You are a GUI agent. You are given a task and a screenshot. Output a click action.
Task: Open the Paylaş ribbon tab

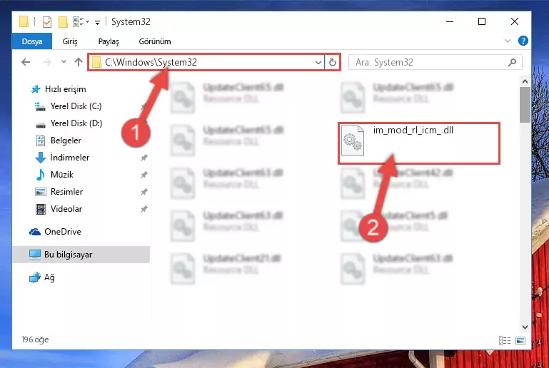point(109,41)
